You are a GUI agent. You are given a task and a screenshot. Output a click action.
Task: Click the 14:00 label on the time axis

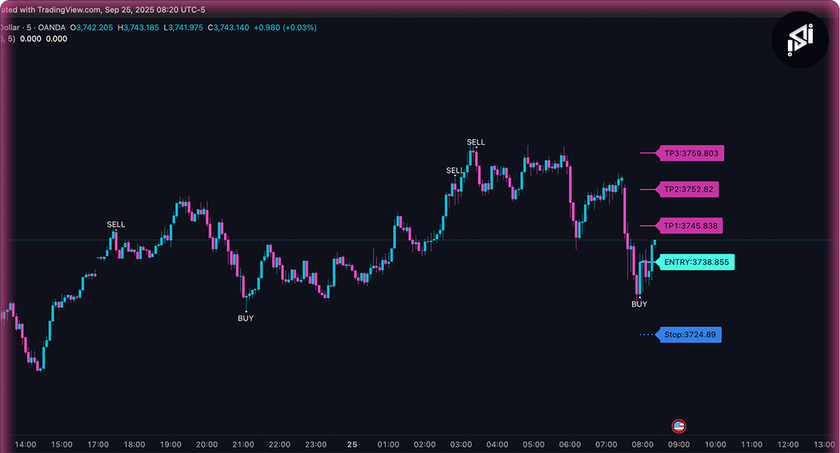pyautogui.click(x=25, y=444)
